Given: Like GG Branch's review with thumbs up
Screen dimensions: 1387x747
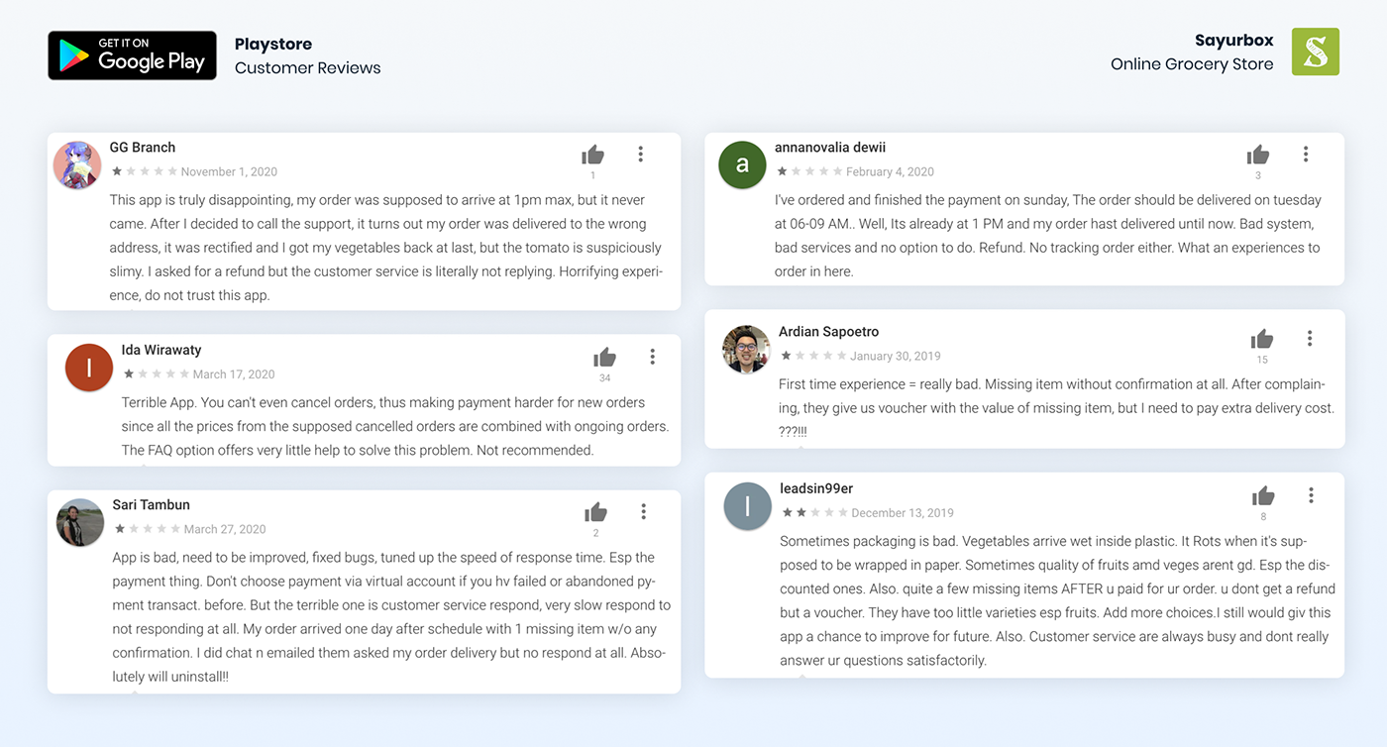Looking at the screenshot, I should click(x=592, y=155).
